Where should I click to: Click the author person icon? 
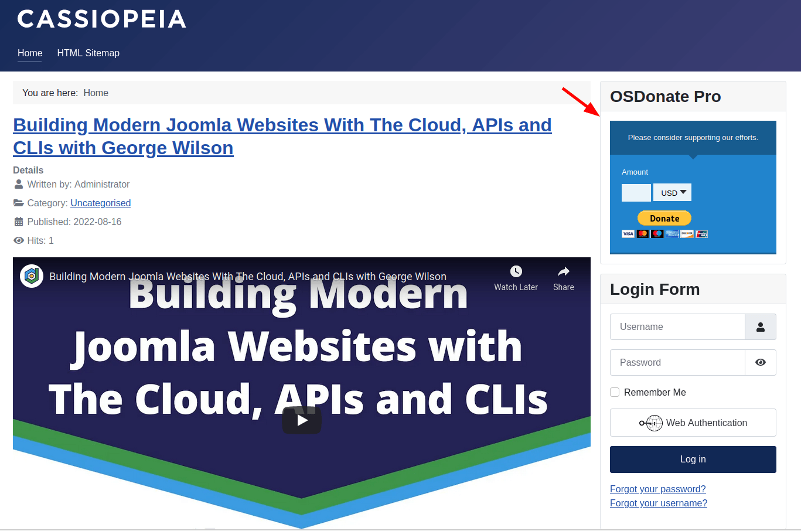click(x=19, y=184)
